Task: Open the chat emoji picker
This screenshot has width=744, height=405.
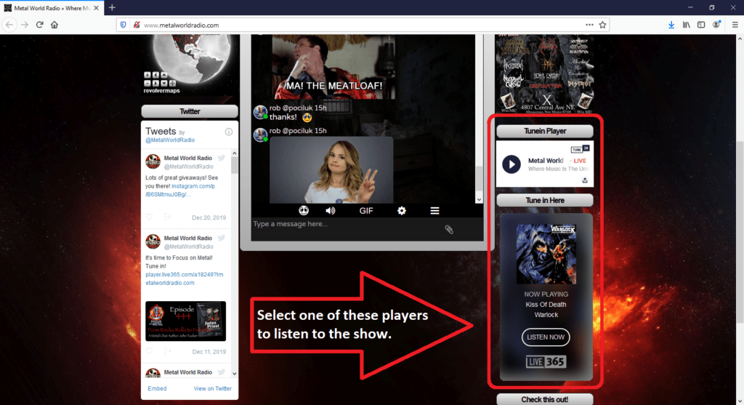Action: (304, 210)
